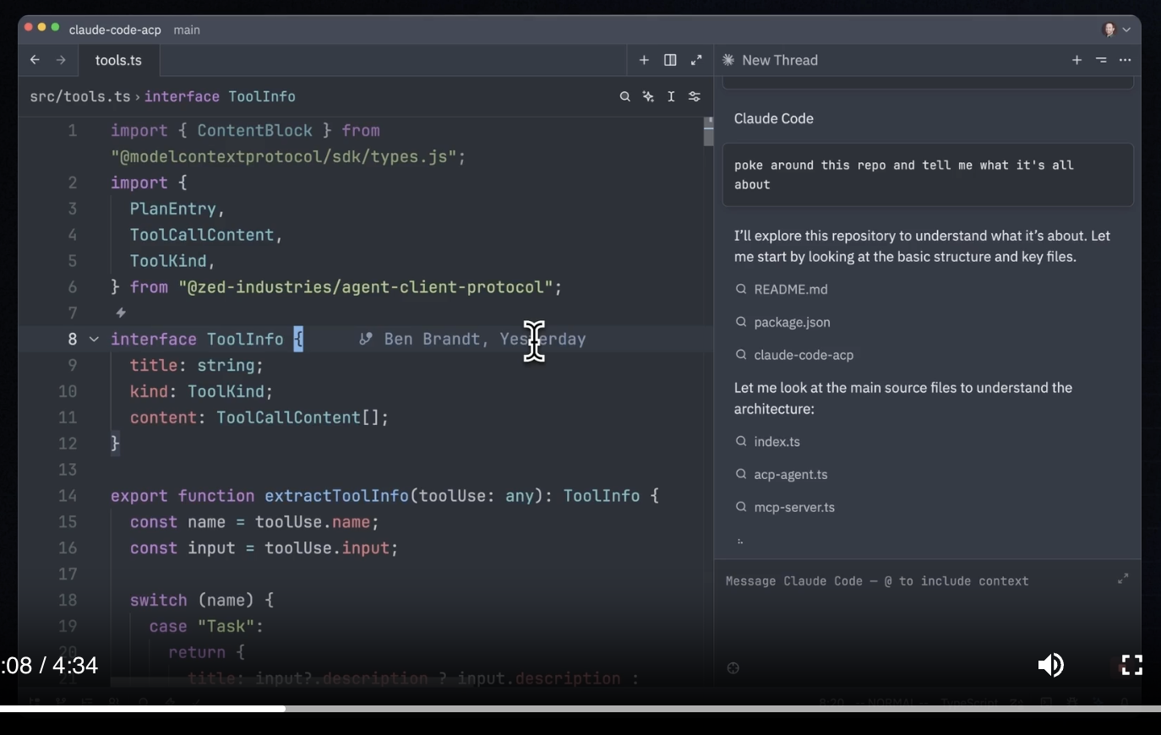Click the split pane icon

click(x=670, y=60)
